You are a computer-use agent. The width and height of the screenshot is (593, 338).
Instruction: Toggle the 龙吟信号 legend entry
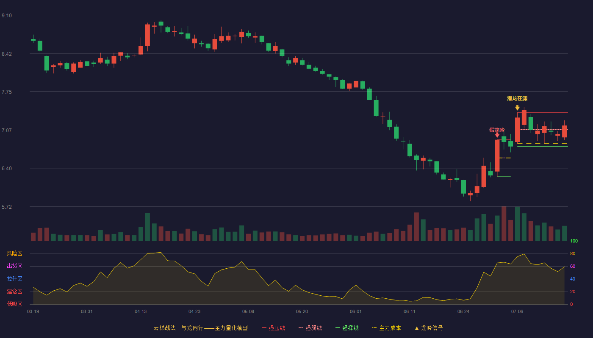click(x=428, y=328)
